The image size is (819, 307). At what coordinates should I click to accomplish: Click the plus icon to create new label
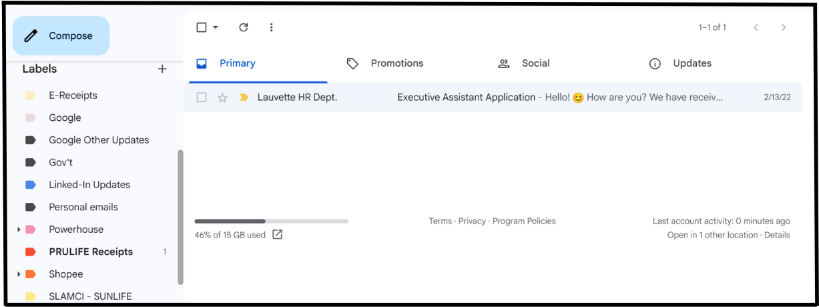[162, 69]
